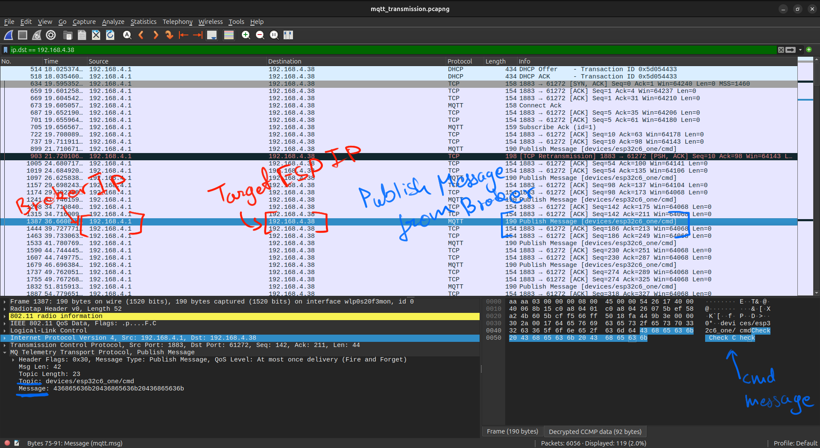Jump to the last packet icon
Image resolution: width=820 pixels, height=448 pixels.
click(x=198, y=35)
